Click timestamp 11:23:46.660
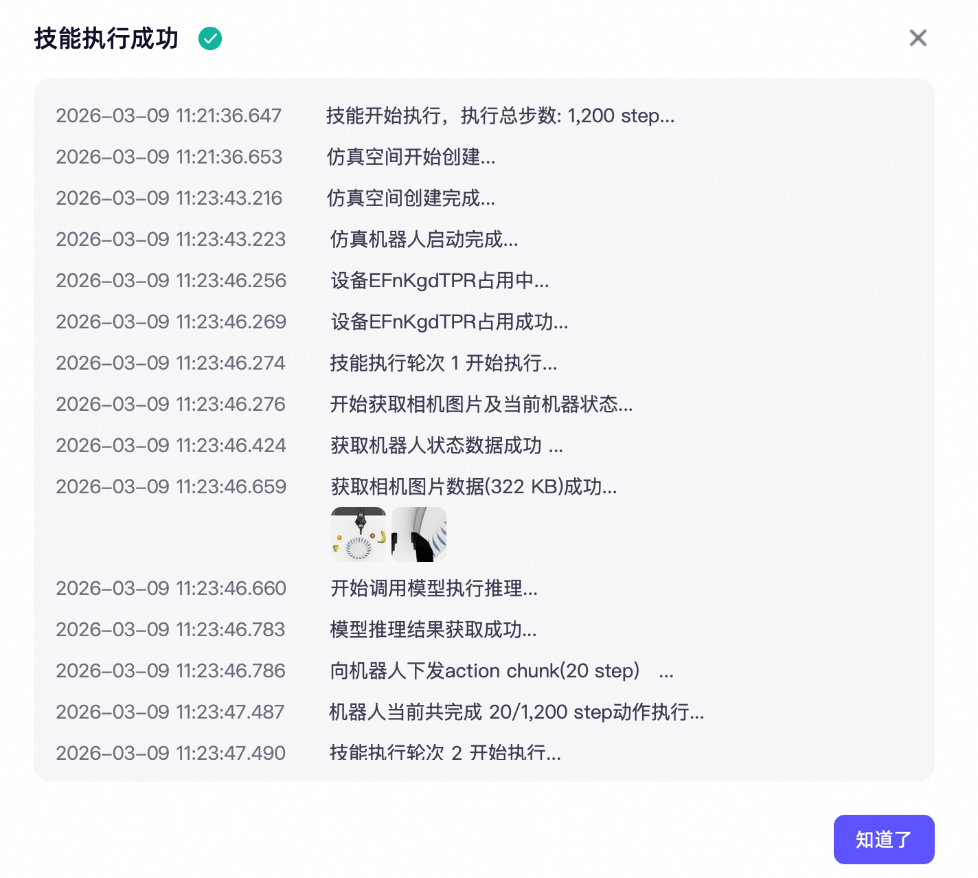 171,588
